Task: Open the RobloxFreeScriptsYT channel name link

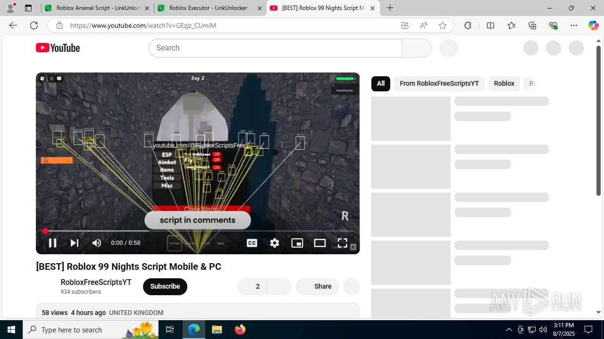Action: [x=96, y=282]
